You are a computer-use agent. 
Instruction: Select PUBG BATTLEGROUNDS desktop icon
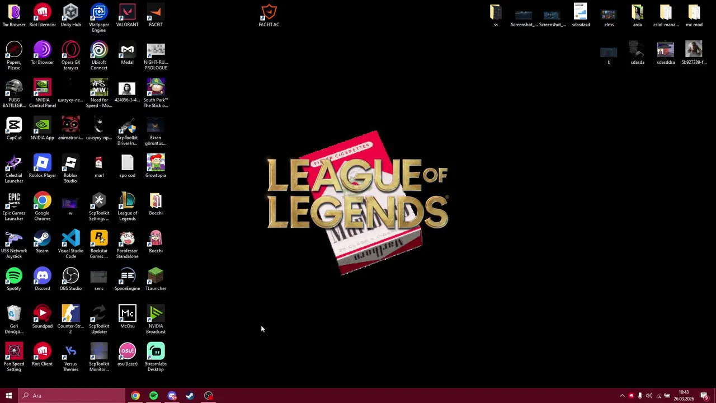pos(14,93)
